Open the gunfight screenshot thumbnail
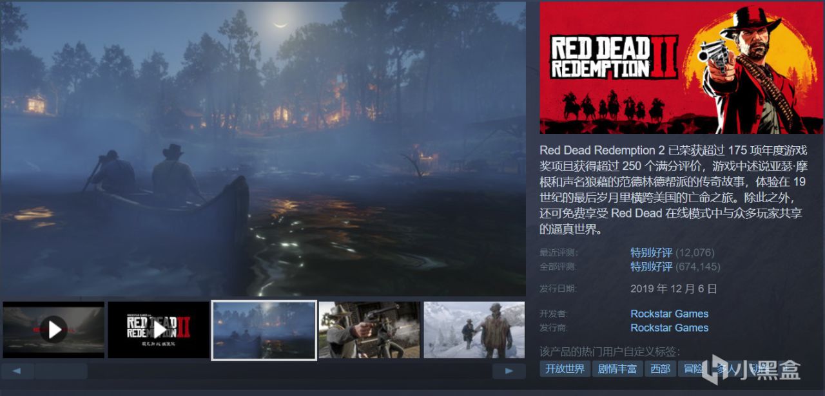Viewport: 825px width, 396px height. point(369,330)
